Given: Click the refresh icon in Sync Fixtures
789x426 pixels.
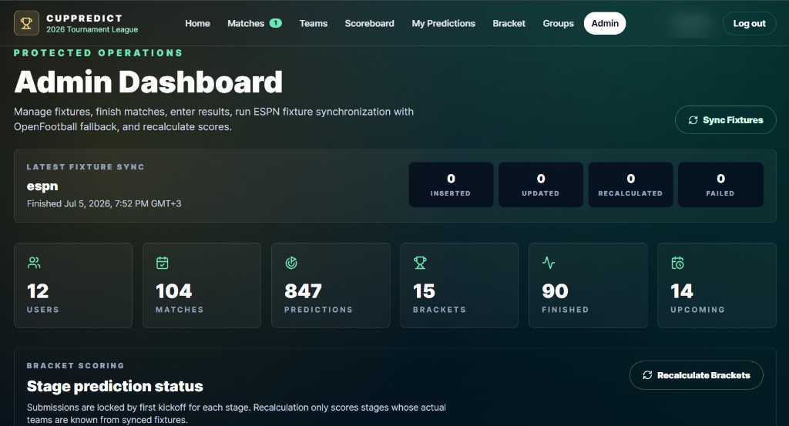Looking at the screenshot, I should [693, 120].
